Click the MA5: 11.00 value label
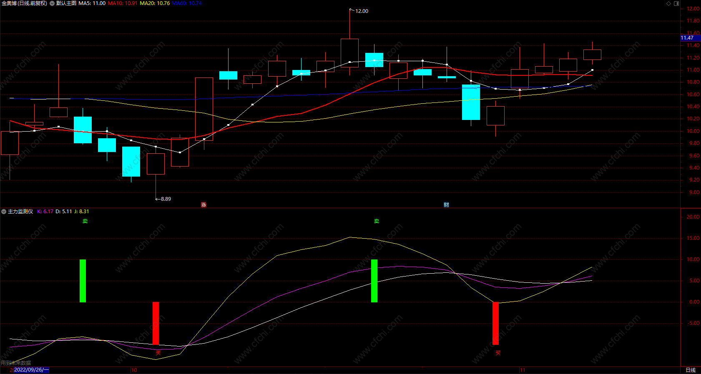Image resolution: width=701 pixels, height=374 pixels. [x=92, y=3]
